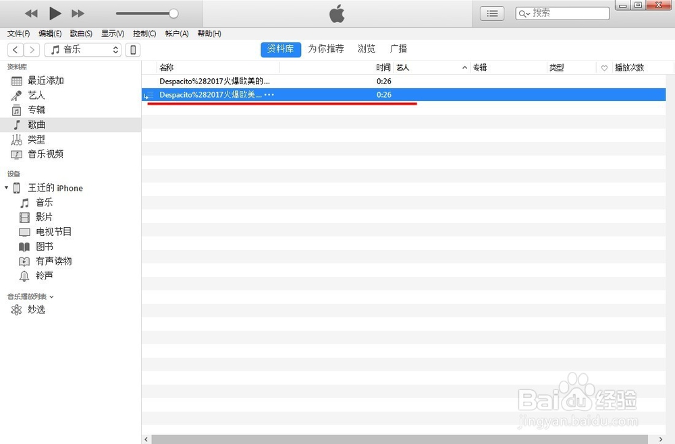Select the 王迁的 iPhone device entry
Viewport: 675px width, 444px height.
point(55,188)
